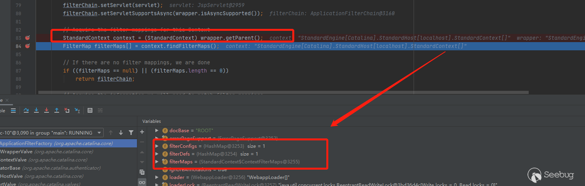Image resolution: width=585 pixels, height=186 pixels.
Task: Add a new watch with plus icon
Action: click(142, 132)
